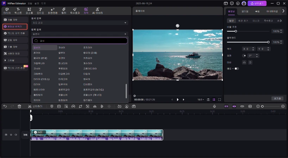The width and height of the screenshot is (288, 158).
Task: Open the 화면전환 (Transitions) toolbar tab
Action: point(52,11)
